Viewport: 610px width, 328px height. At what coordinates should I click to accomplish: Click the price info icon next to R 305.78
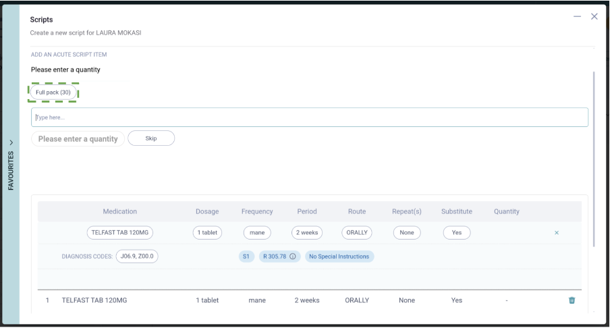tap(294, 256)
